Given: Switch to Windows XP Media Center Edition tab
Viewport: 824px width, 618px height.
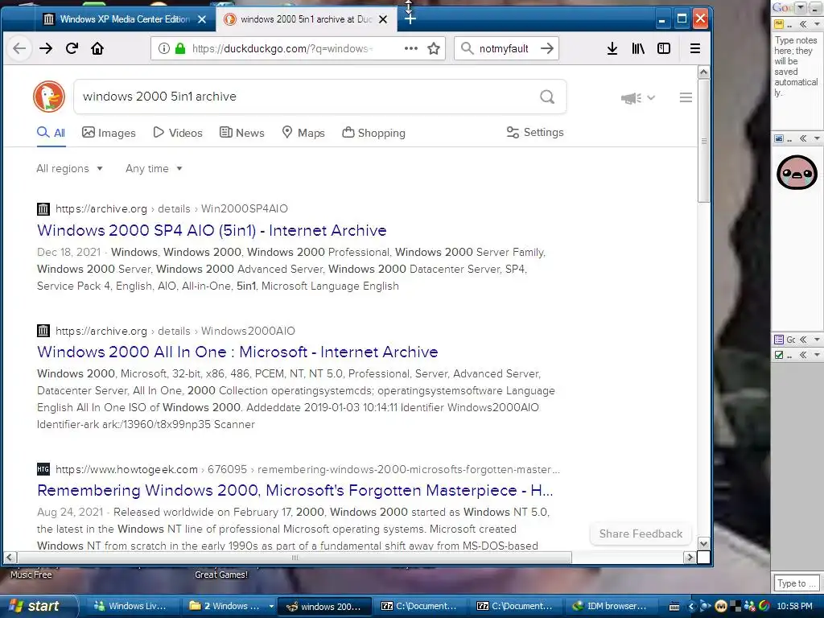Looking at the screenshot, I should [125, 19].
